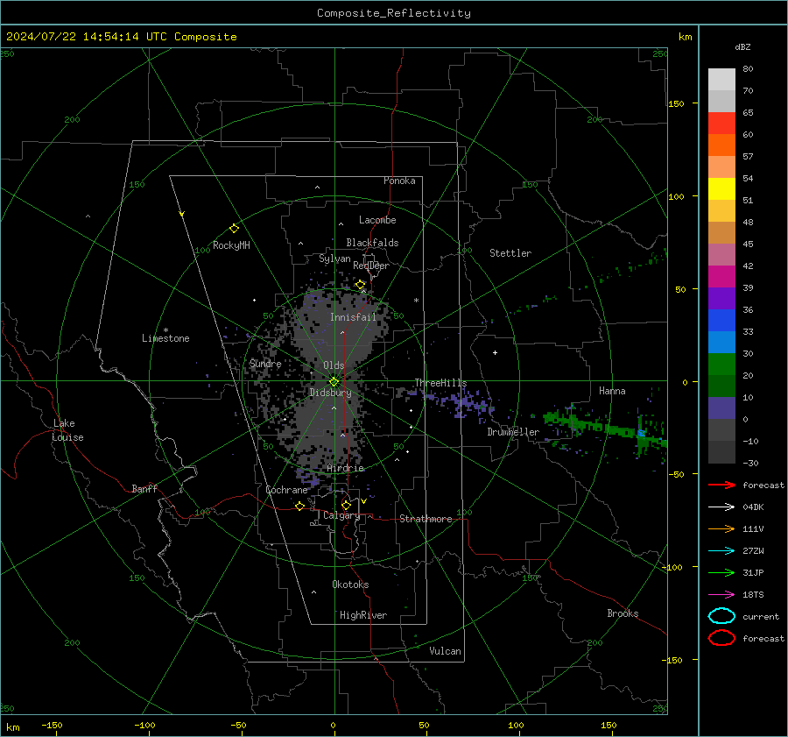Click the light gray 70-80 dBZ swatch
Viewport: 788px width, 737px height.
coord(721,79)
